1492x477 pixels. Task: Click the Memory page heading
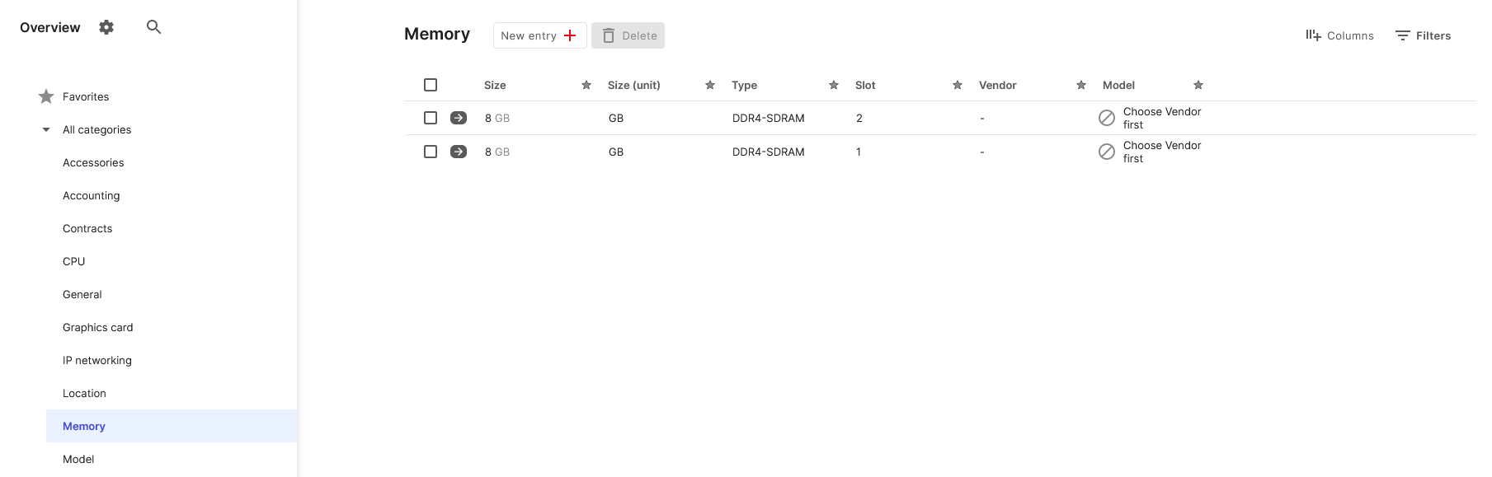tap(437, 34)
